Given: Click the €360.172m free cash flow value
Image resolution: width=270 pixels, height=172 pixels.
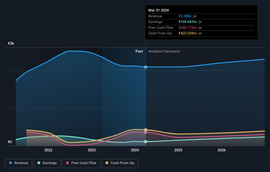Looking at the screenshot, I should [187, 28].
